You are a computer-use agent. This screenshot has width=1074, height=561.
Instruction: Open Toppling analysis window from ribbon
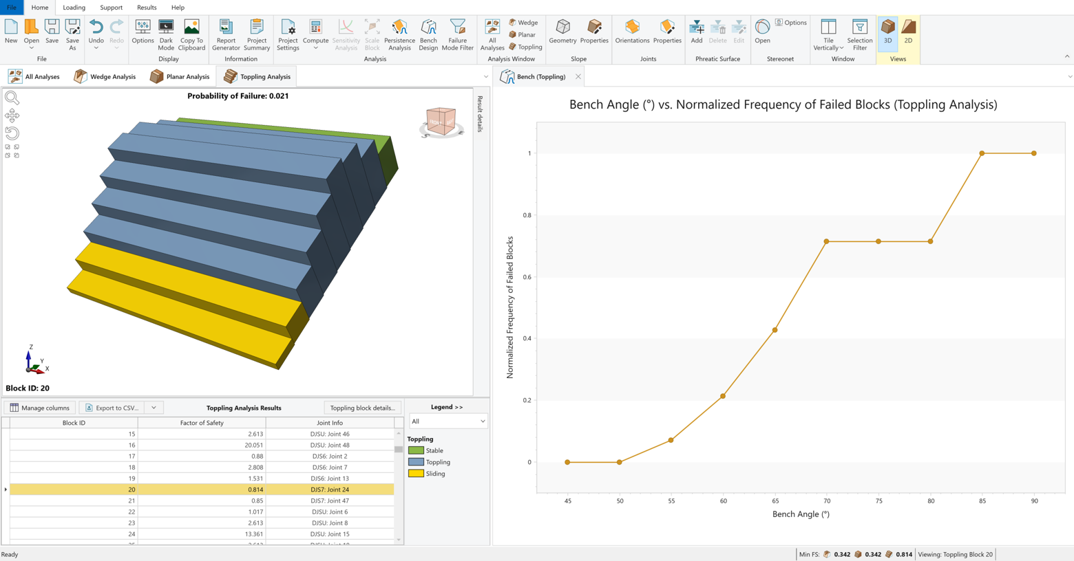click(x=526, y=47)
